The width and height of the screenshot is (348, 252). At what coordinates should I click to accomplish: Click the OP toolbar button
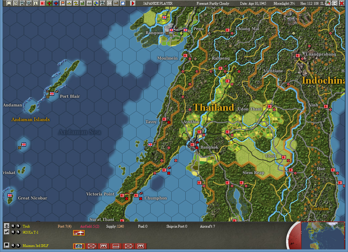tap(109, 3)
